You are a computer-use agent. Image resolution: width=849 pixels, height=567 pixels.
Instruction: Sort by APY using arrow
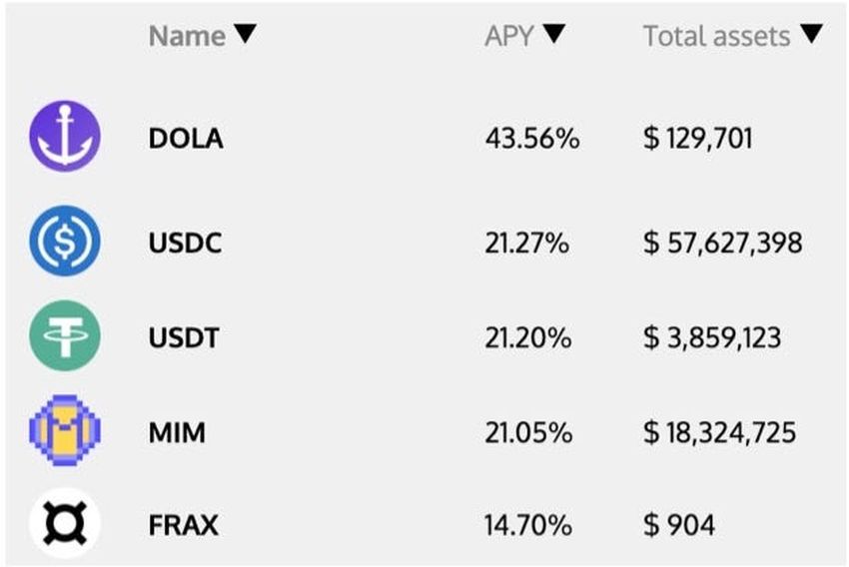[x=554, y=35]
